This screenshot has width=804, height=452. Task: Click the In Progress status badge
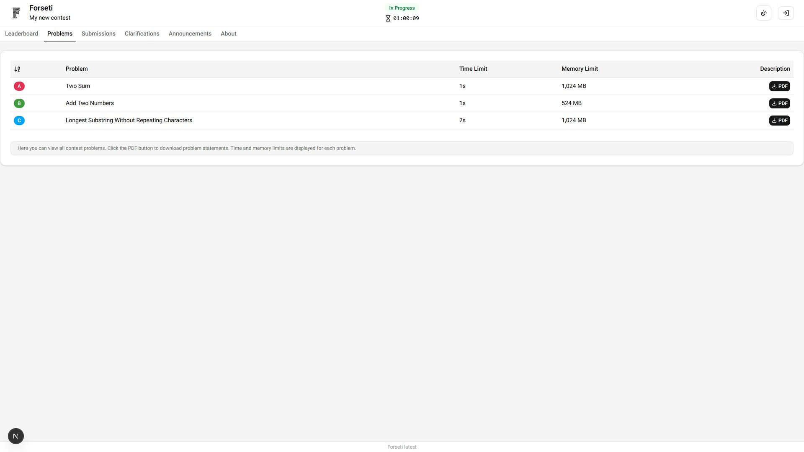pos(402,8)
